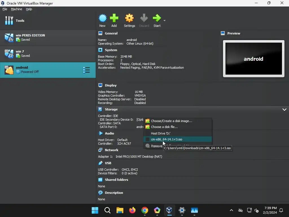The image size is (289, 217).
Task: Click the Shared folders section icon
Action: pos(100,180)
